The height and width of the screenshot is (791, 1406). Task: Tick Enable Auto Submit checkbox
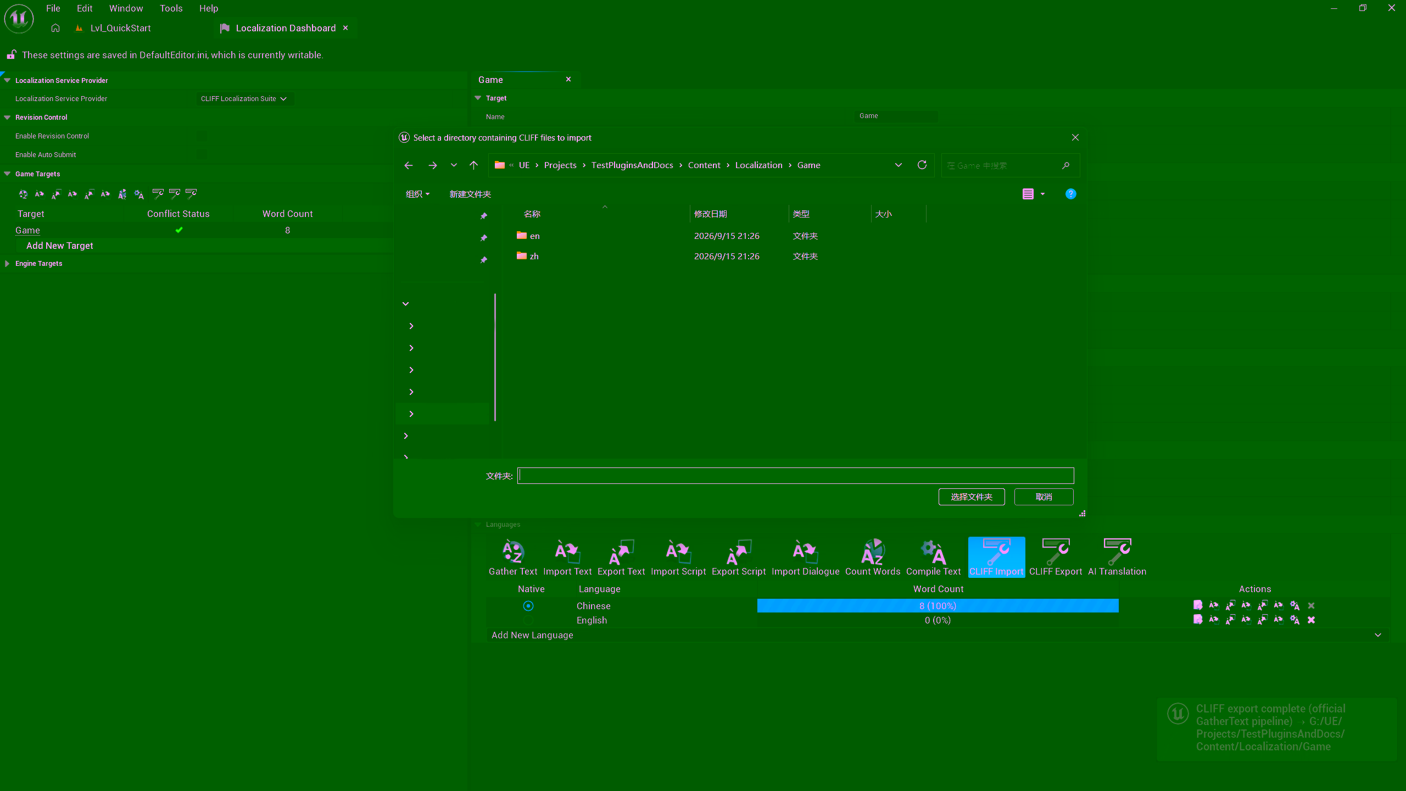[203, 154]
